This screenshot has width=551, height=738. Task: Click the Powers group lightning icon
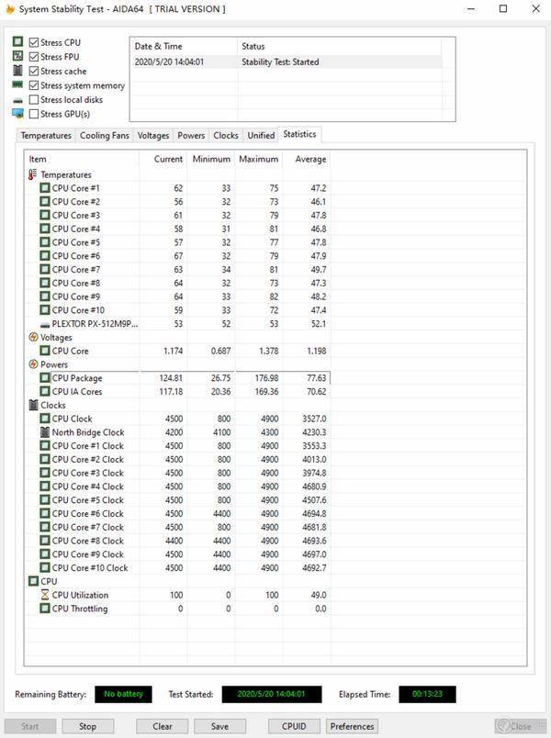pyautogui.click(x=33, y=364)
